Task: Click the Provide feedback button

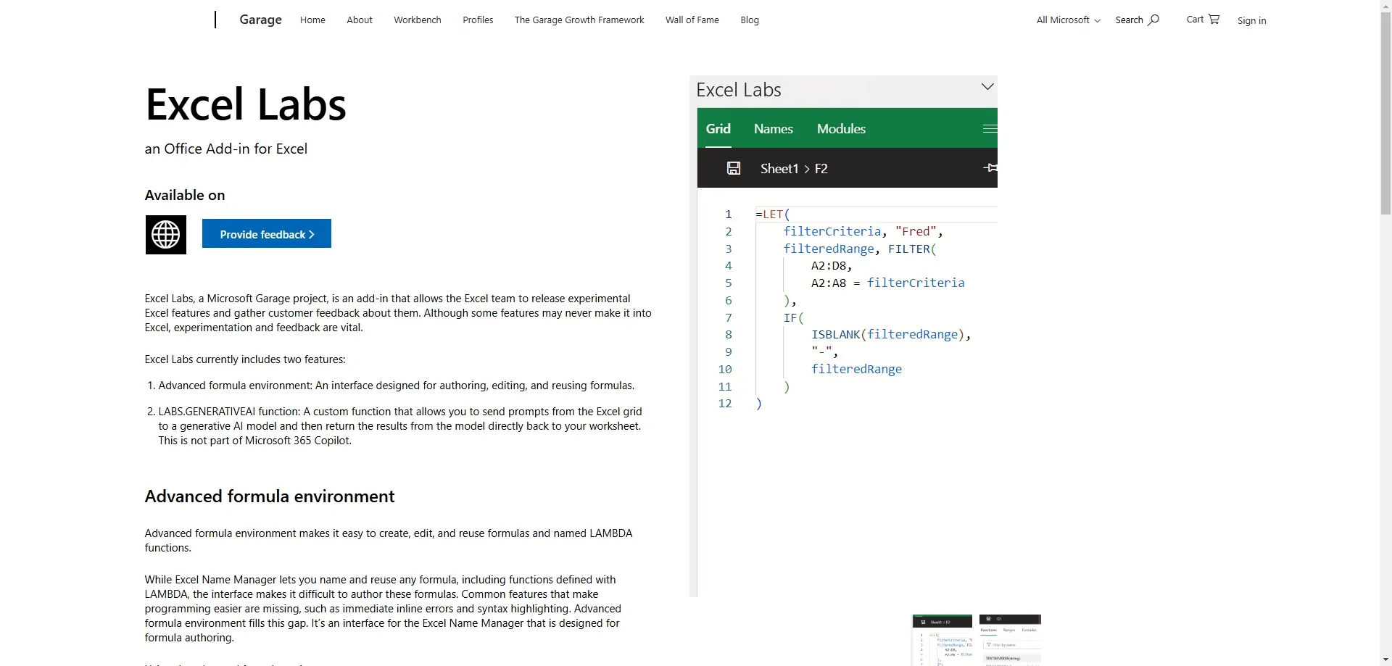Action: [x=265, y=233]
